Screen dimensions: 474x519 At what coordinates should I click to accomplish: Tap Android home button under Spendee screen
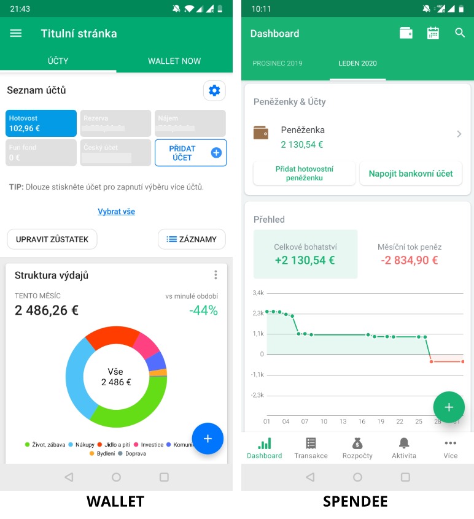click(357, 477)
